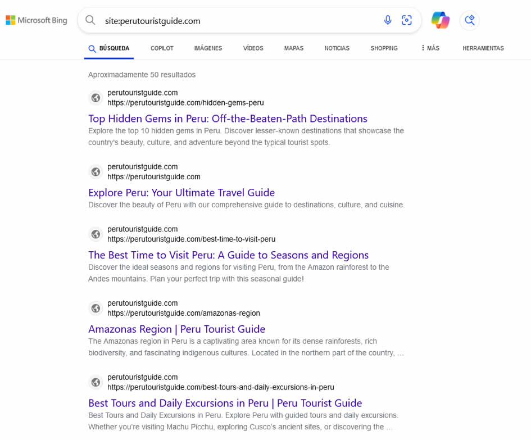531x440 pixels.
Task: Click the deep search magnifier button
Action: (469, 20)
